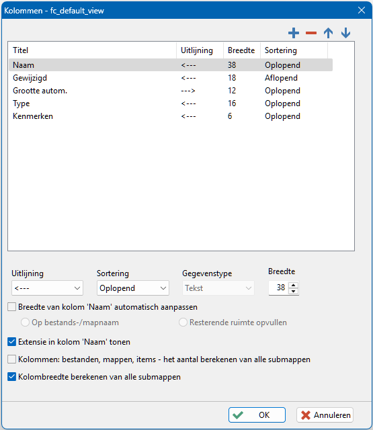
Task: Check Kolommen: bestanden, mappen, items option
Action: 12,359
